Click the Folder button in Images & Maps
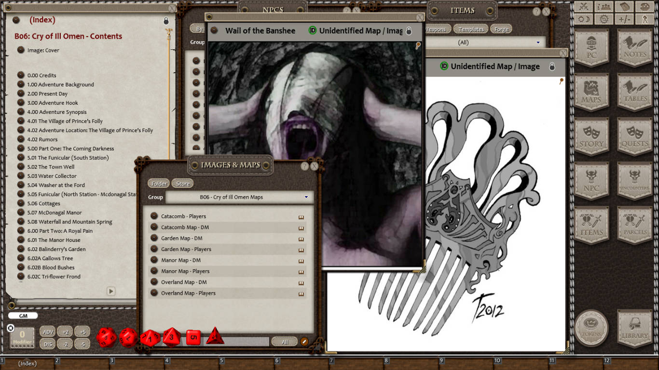This screenshot has width=659, height=370. [x=158, y=183]
